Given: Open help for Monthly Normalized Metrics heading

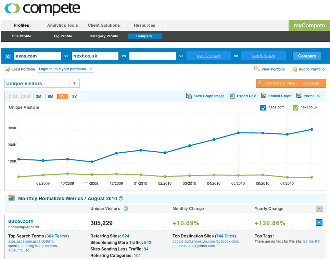Looking at the screenshot, I should point(121,198).
